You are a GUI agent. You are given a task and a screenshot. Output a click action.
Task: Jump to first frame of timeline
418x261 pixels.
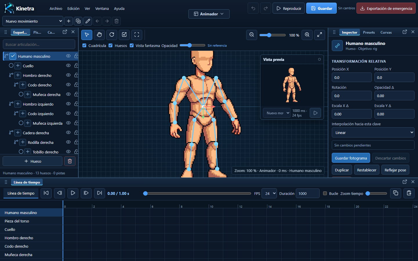tap(46, 193)
